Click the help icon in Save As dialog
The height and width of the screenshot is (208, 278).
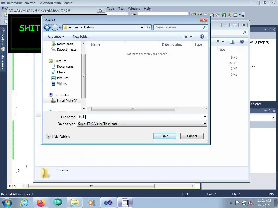click(202, 37)
